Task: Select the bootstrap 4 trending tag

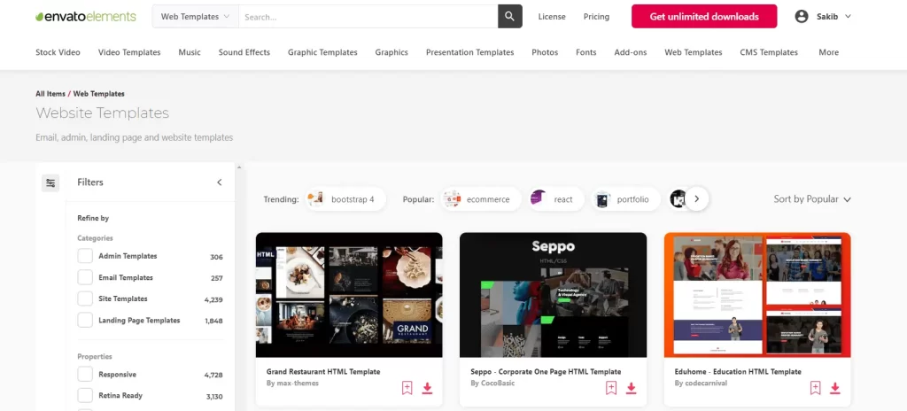Action: point(345,199)
